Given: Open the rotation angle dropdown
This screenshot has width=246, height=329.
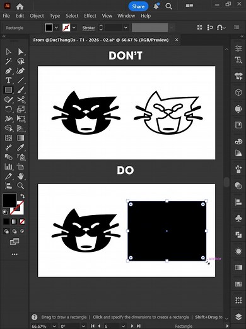Looking at the screenshot, I should (83, 326).
